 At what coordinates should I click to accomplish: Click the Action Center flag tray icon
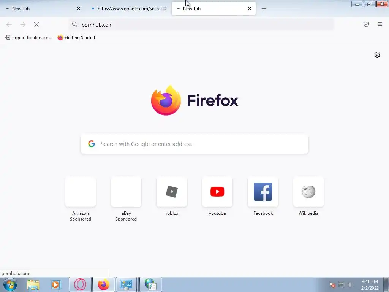(x=333, y=285)
